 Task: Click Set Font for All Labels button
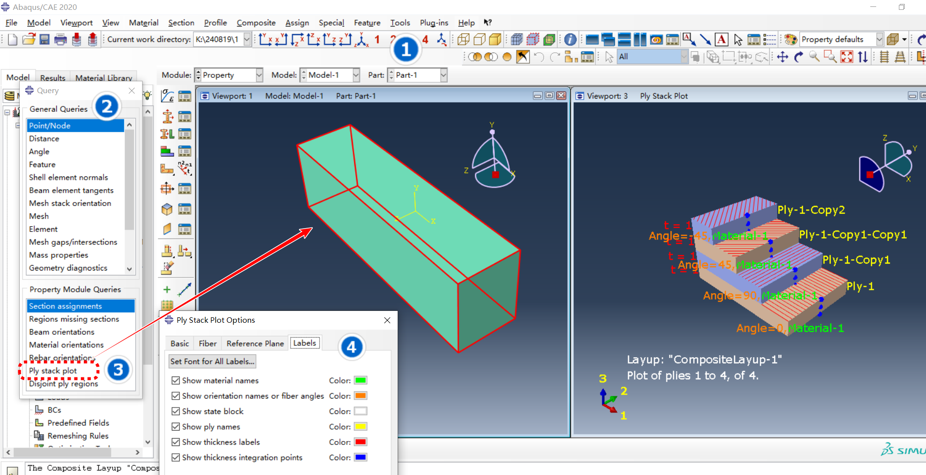tap(212, 362)
